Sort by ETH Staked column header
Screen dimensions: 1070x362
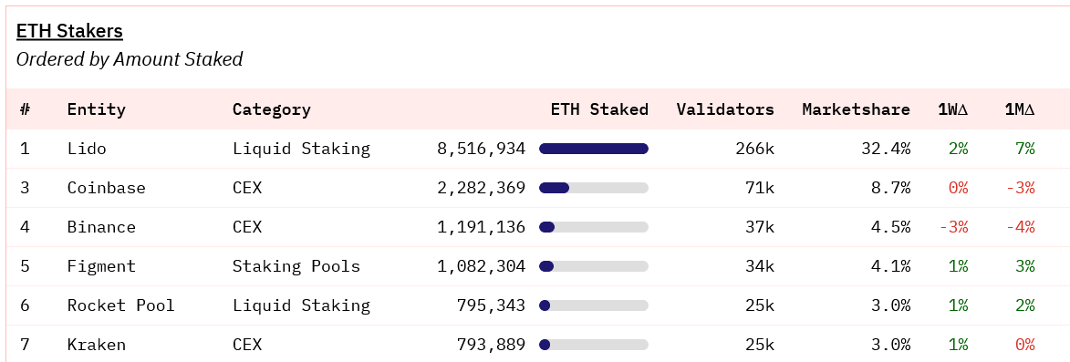click(x=599, y=109)
